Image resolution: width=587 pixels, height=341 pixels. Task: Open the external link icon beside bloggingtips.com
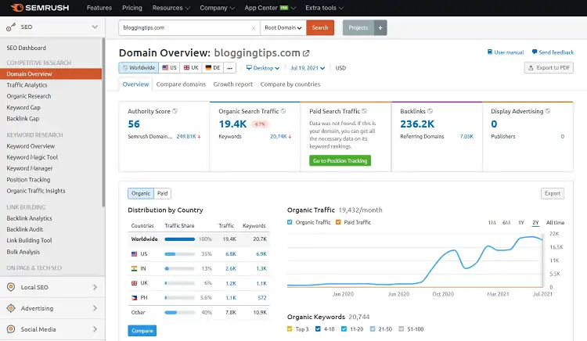click(x=306, y=53)
